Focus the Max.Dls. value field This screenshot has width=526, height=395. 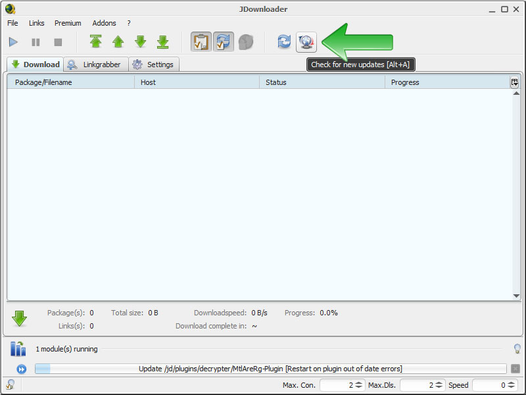[x=418, y=385]
